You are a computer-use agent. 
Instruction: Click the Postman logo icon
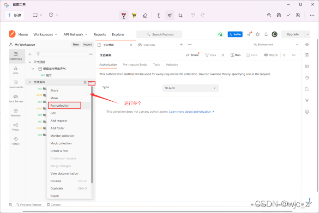(12, 34)
